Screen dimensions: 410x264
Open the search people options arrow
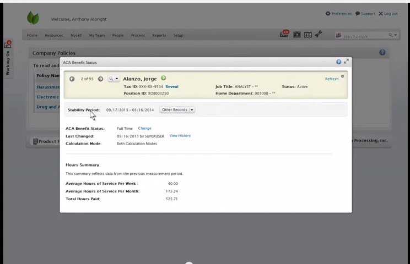pos(395,35)
